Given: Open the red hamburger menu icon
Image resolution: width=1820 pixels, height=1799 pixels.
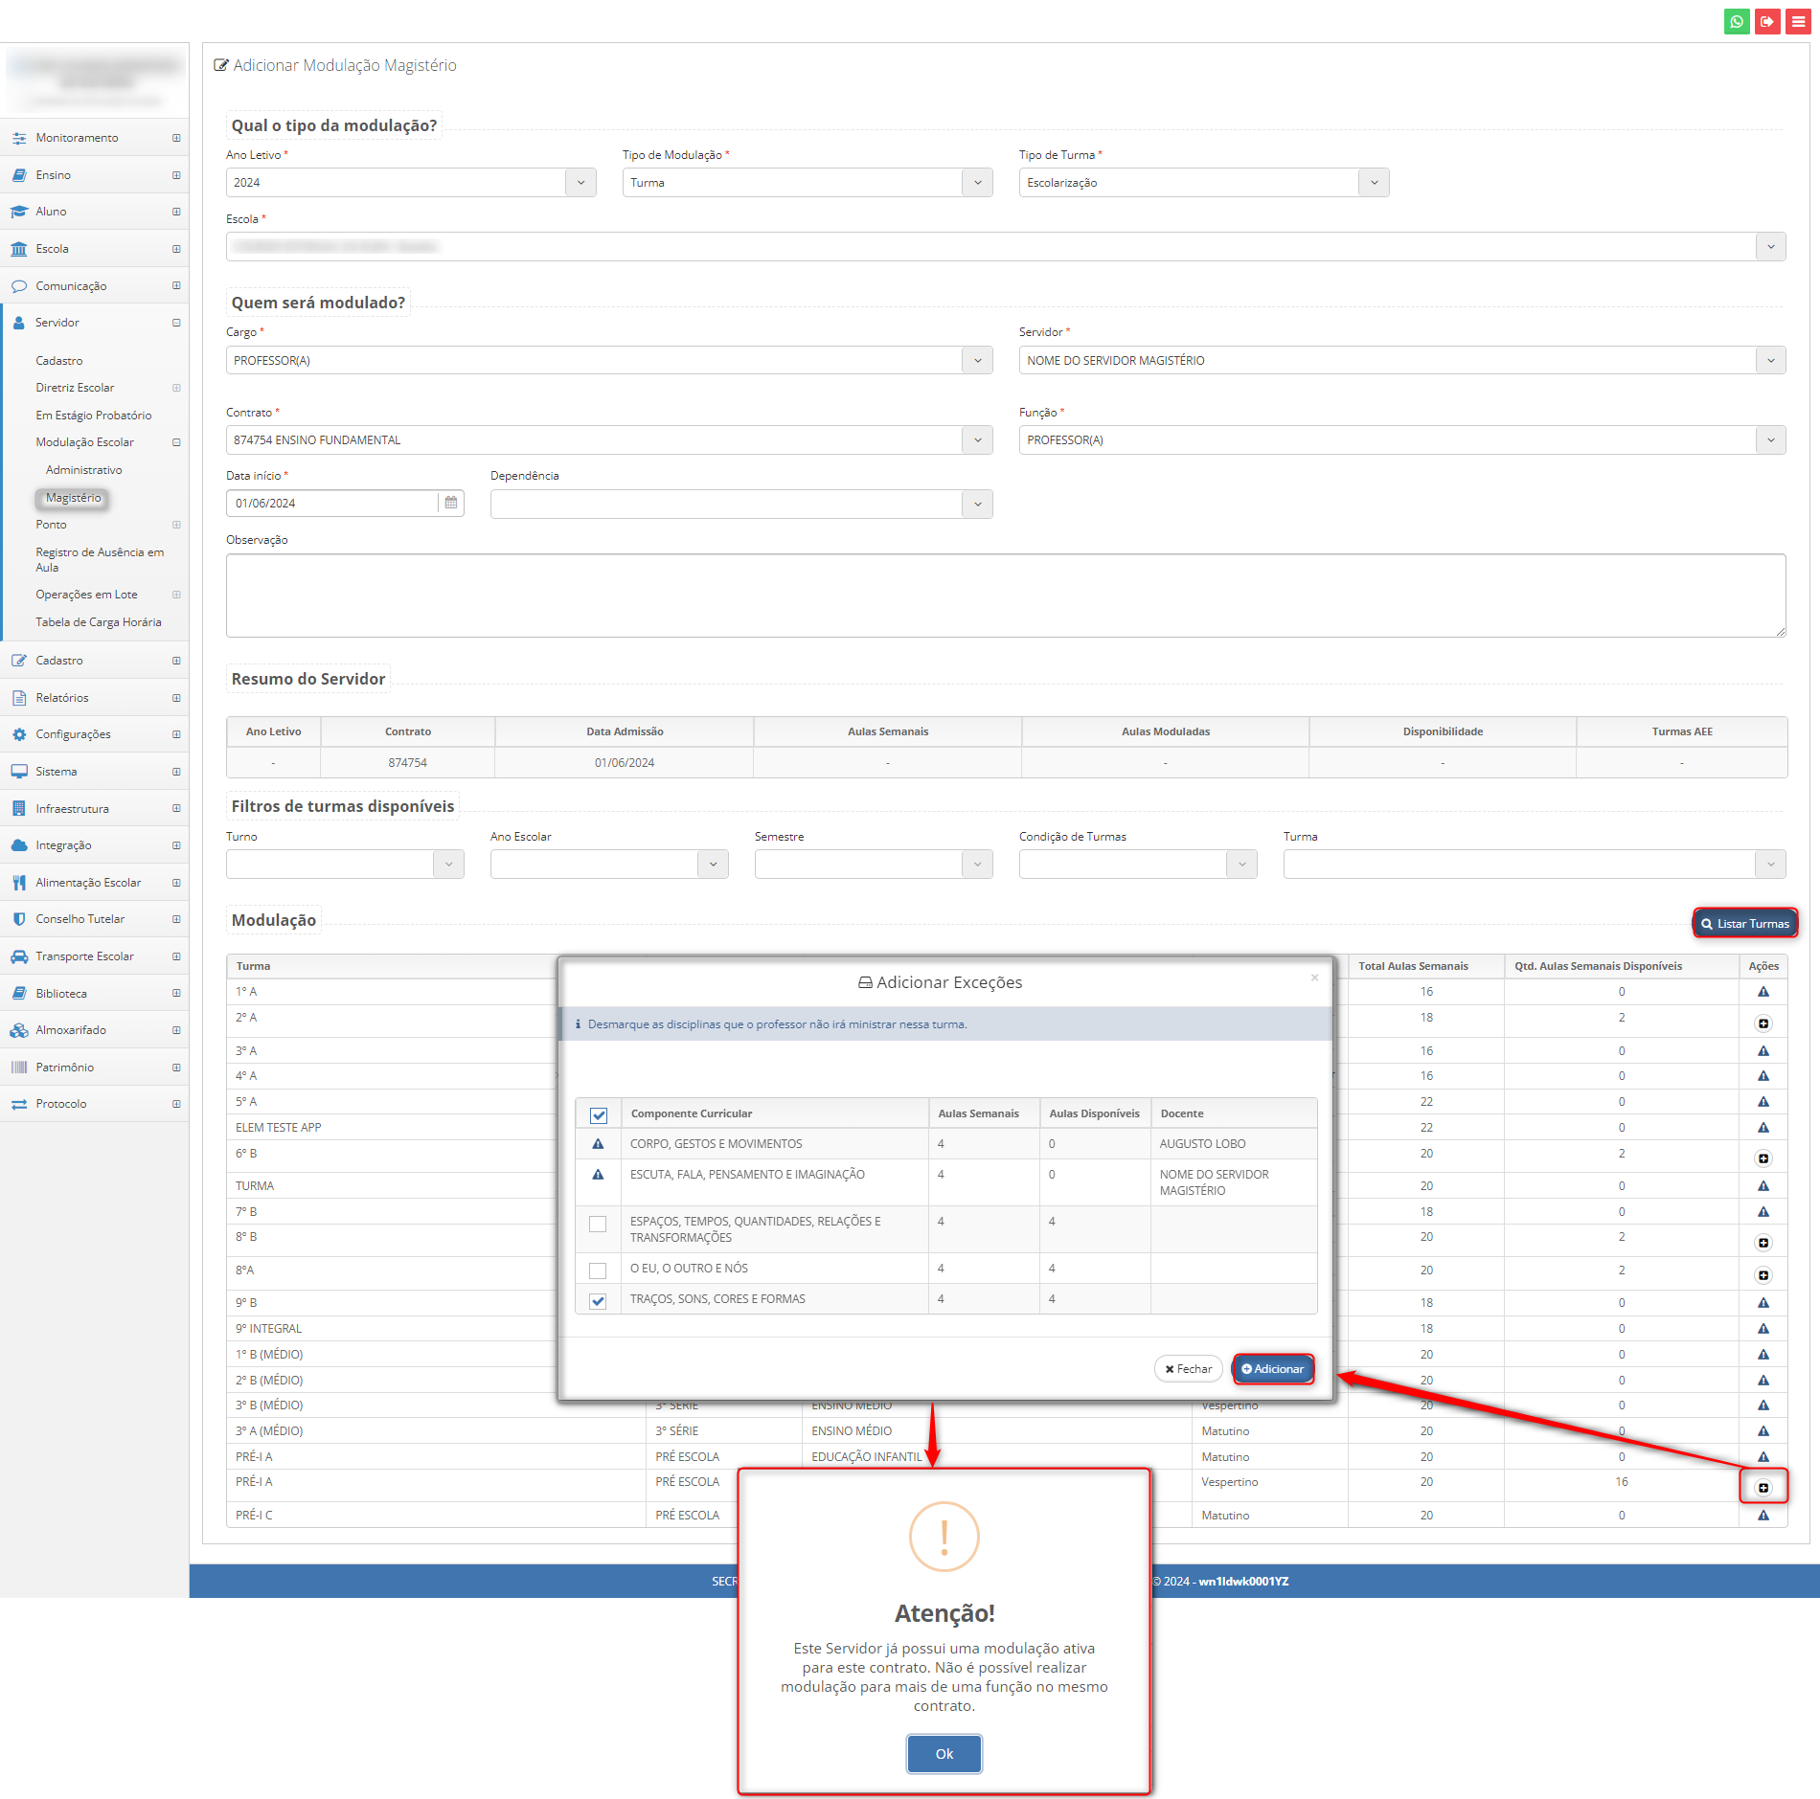Looking at the screenshot, I should click(1798, 21).
